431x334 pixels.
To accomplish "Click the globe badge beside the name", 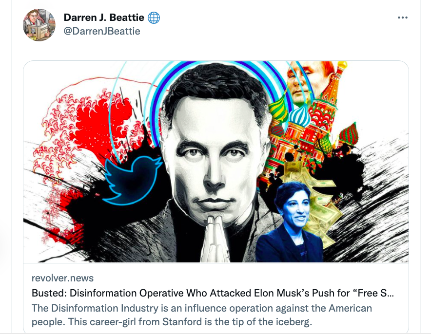I will 154,18.
